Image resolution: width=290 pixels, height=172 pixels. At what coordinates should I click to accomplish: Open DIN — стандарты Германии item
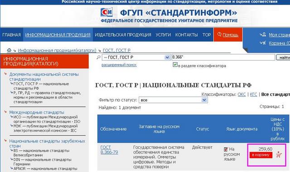pyautogui.click(x=42, y=162)
